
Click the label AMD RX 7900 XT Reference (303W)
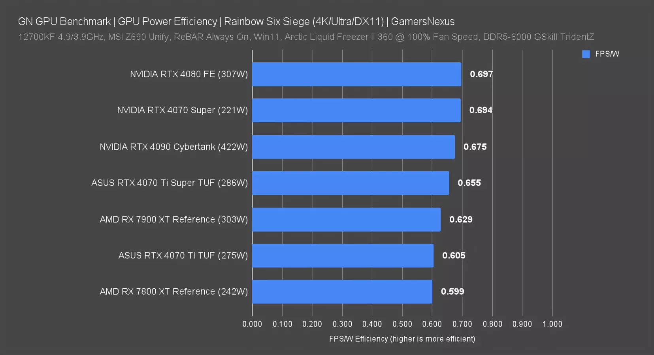[173, 219]
